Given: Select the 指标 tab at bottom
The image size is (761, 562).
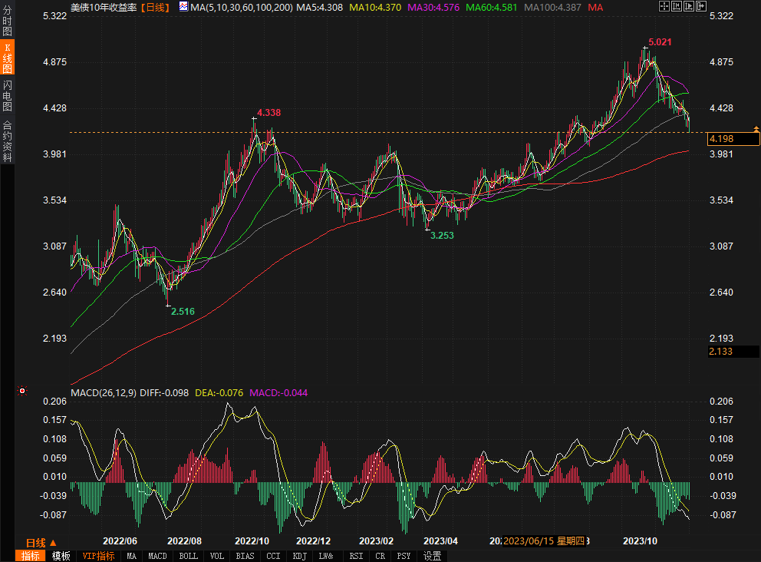Looking at the screenshot, I should pyautogui.click(x=31, y=556).
